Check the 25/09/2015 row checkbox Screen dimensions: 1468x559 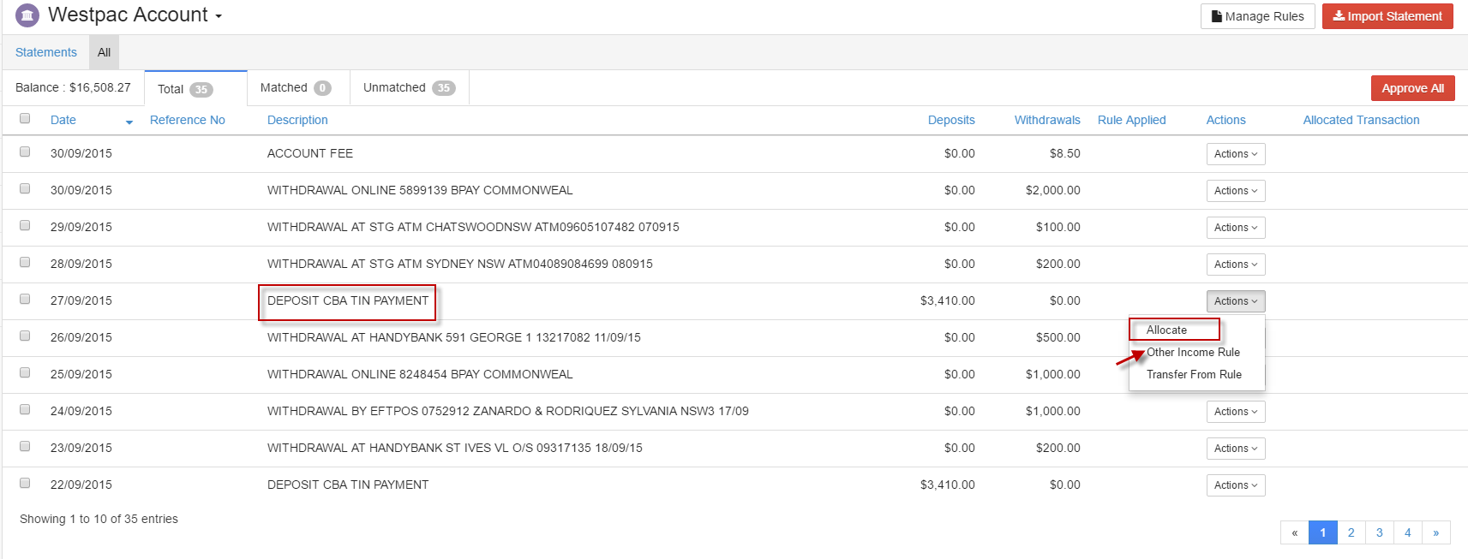[x=25, y=372]
